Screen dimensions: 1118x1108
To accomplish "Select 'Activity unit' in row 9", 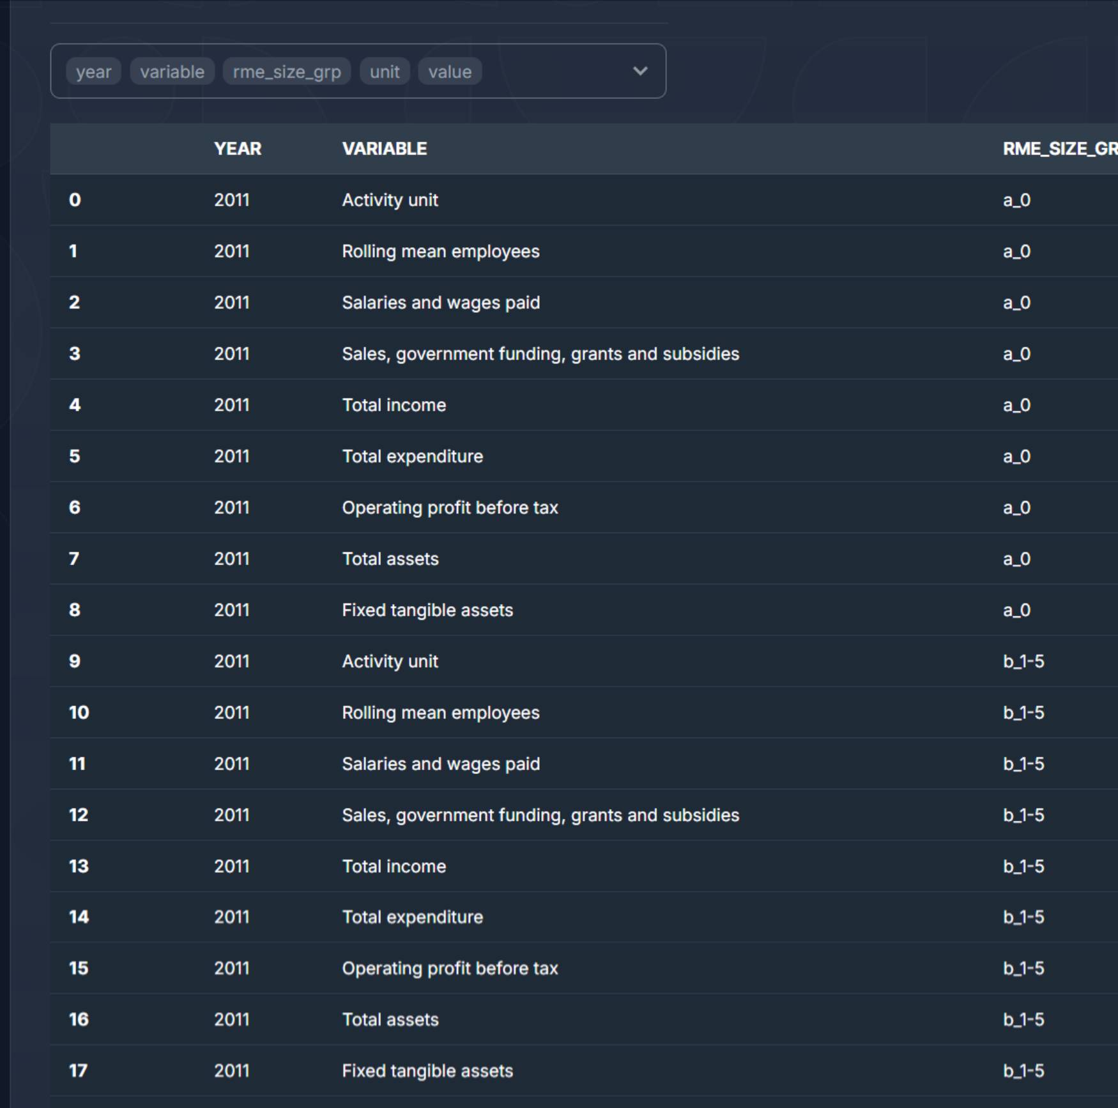I will 390,662.
